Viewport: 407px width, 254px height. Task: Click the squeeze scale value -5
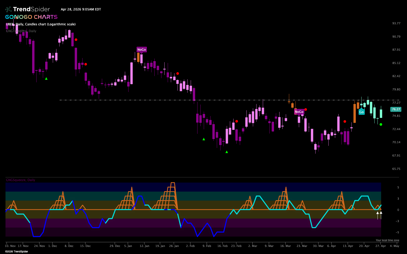398,232
